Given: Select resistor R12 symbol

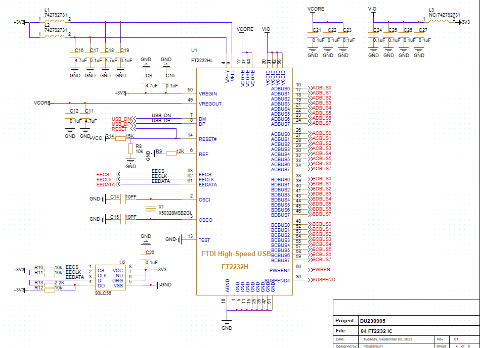Looking at the screenshot, I should click(x=50, y=290).
